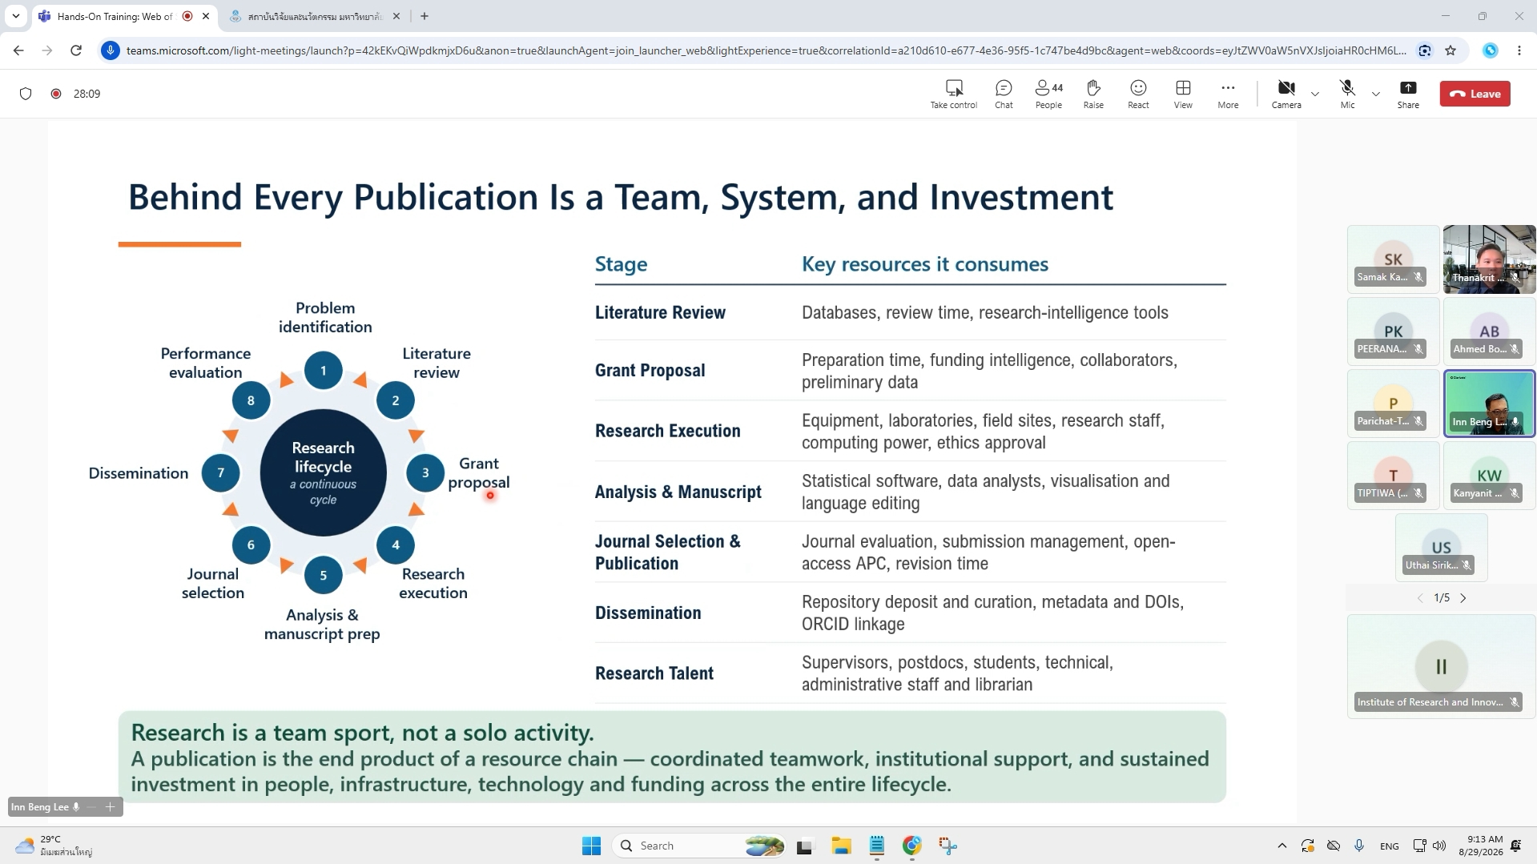Expand the microphone device options arrow
This screenshot has width=1537, height=864.
click(1376, 94)
